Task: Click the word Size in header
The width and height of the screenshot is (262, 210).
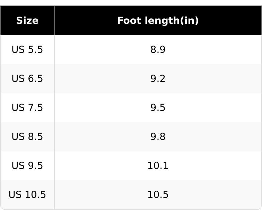Action: pyautogui.click(x=27, y=21)
